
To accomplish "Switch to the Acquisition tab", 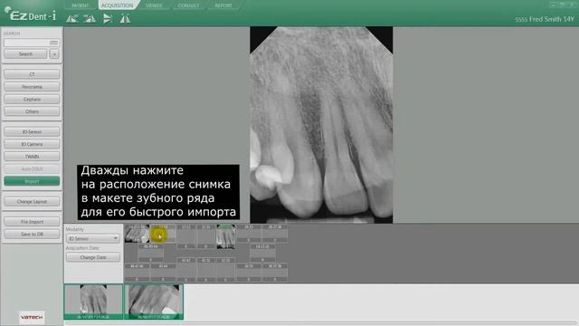I will (117, 5).
